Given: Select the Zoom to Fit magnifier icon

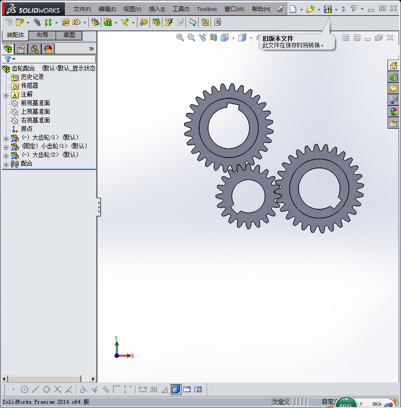Looking at the screenshot, I should point(180,37).
